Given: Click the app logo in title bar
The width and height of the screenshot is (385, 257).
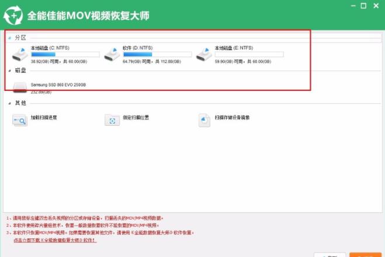Looking at the screenshot, I should pyautogui.click(x=13, y=15).
